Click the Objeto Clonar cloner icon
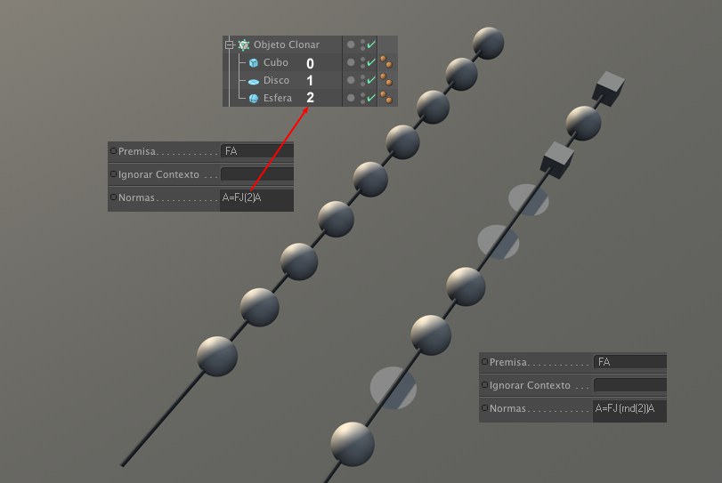 (x=244, y=44)
